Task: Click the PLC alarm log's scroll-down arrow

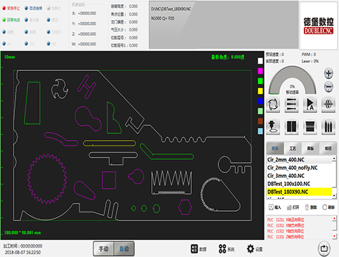Action: (x=334, y=236)
